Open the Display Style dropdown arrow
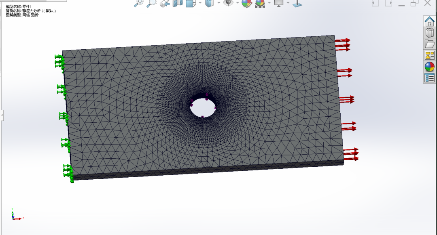This screenshot has height=235, width=437. 219,3
